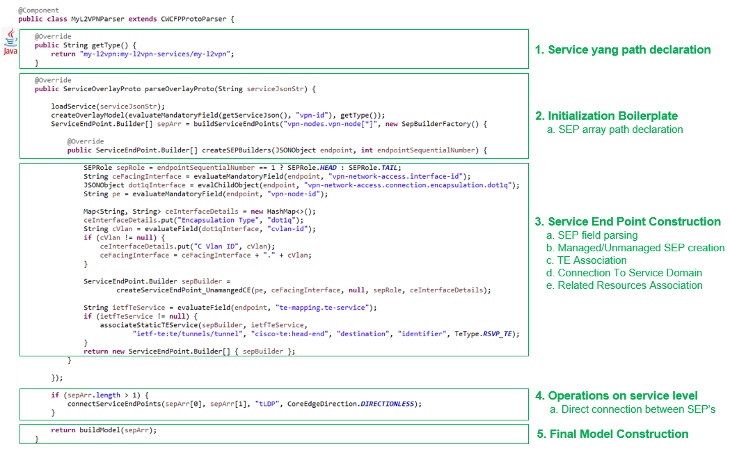
Task: Click the getType() method declaration
Action: click(85, 45)
